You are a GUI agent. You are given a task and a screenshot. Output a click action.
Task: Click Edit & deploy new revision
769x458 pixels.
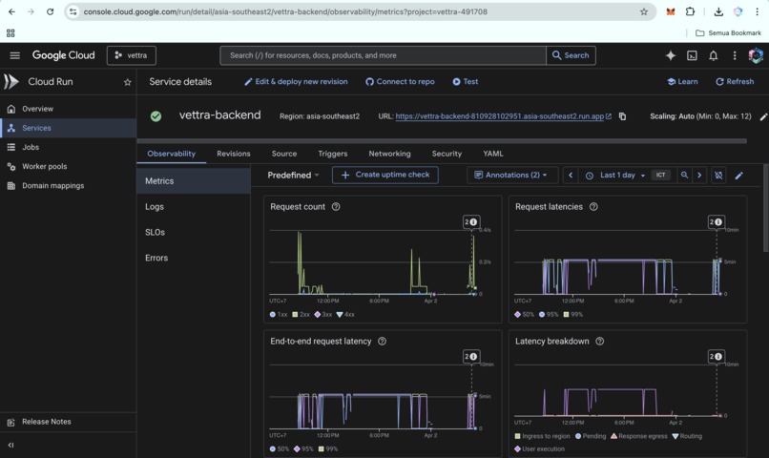tap(296, 82)
